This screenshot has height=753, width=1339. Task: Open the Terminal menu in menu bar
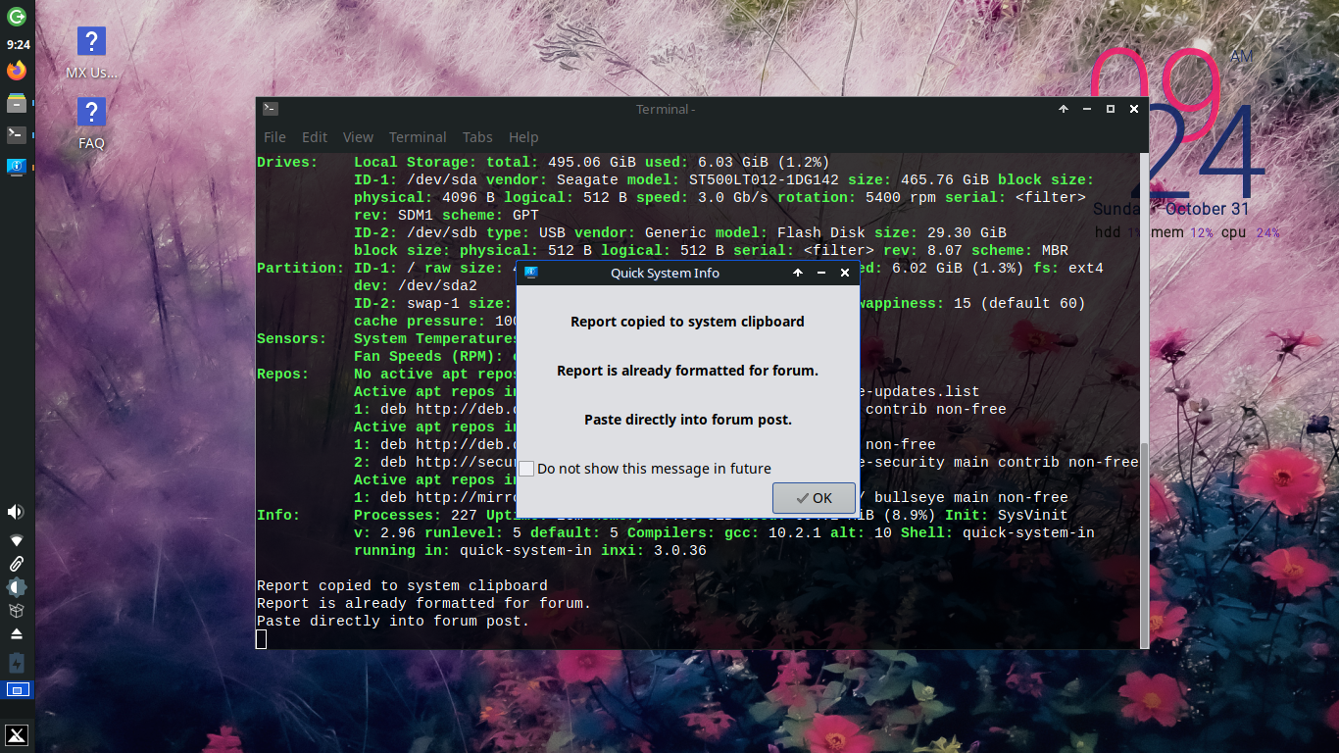418,137
